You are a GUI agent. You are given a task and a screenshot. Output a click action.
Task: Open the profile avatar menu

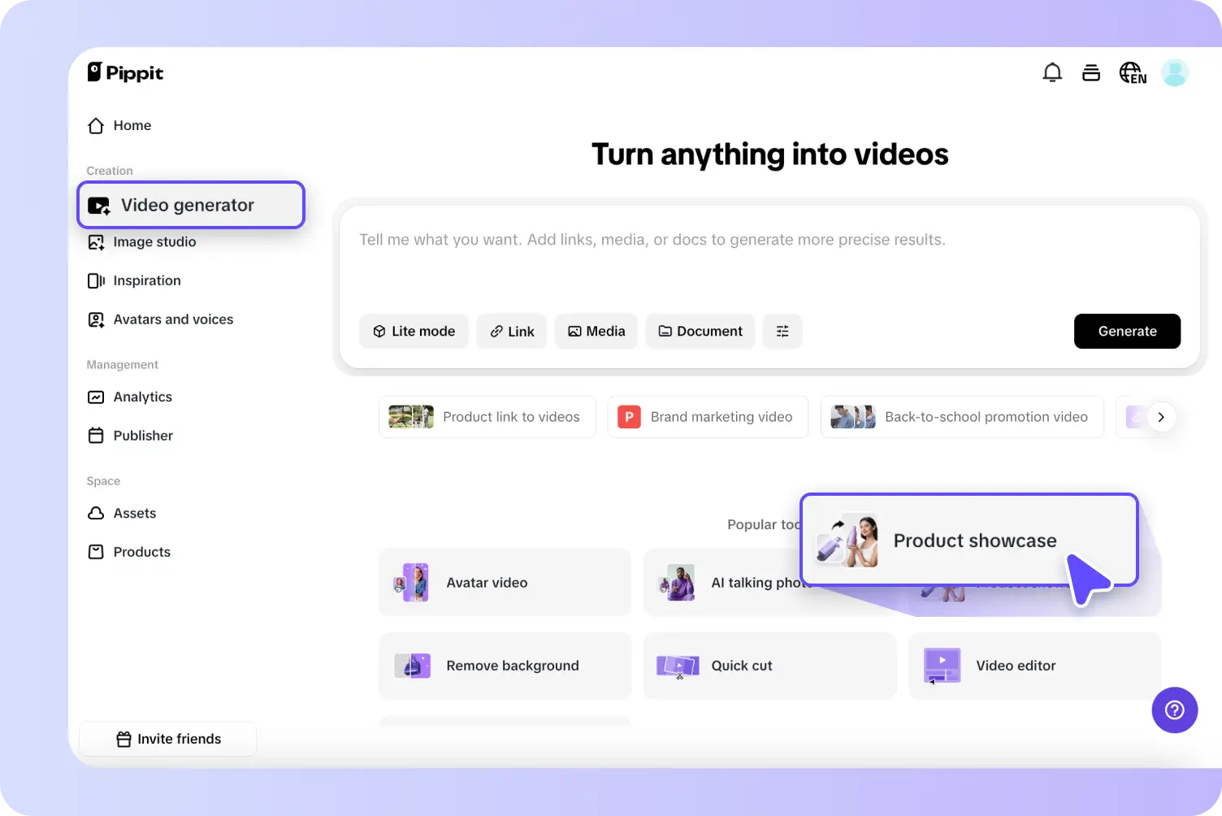pos(1175,72)
